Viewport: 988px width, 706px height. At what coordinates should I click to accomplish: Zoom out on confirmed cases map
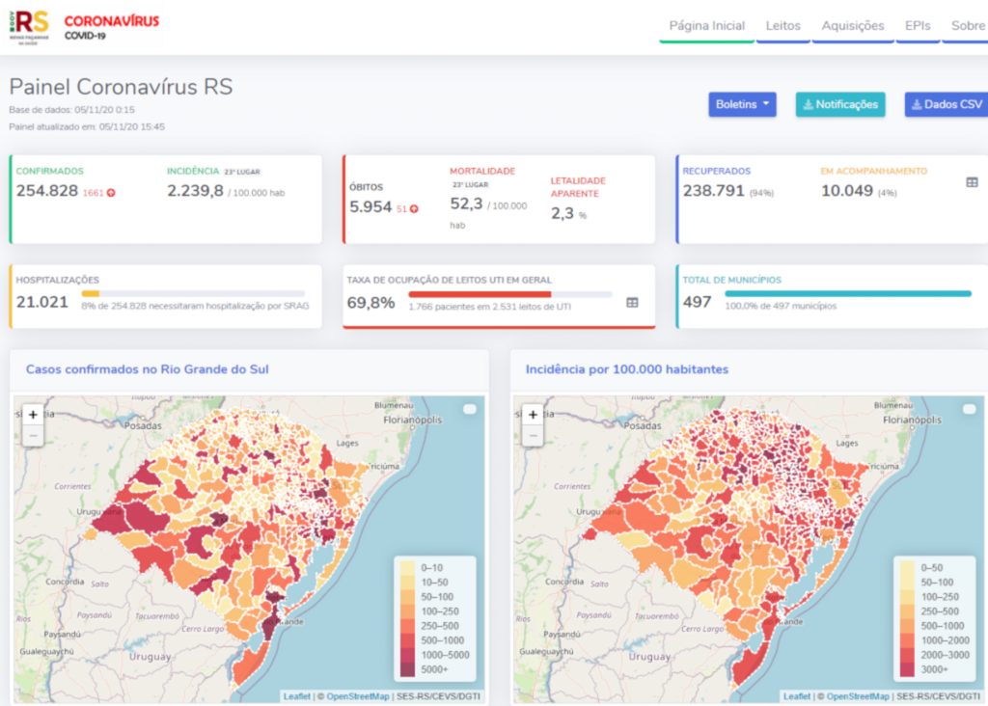33,436
